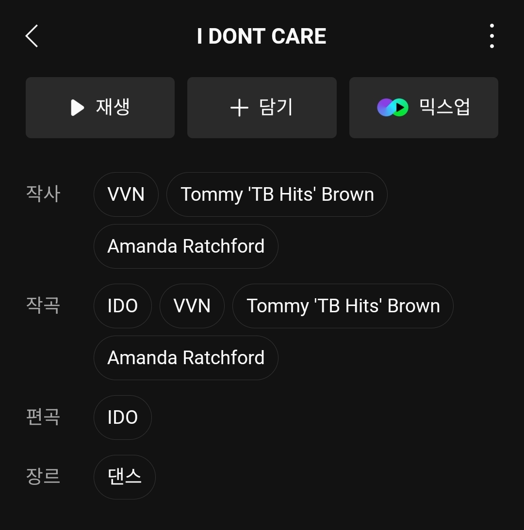Open Tommy 'TB Hits' Brown under 작사

(277, 194)
